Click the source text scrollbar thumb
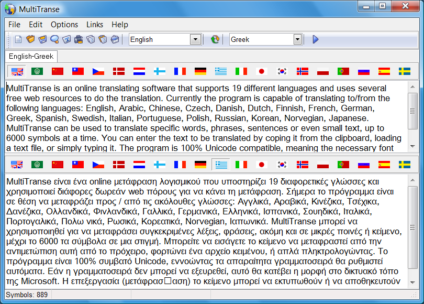 click(x=412, y=111)
